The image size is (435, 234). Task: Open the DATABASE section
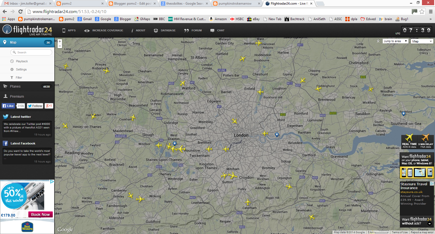click(164, 30)
